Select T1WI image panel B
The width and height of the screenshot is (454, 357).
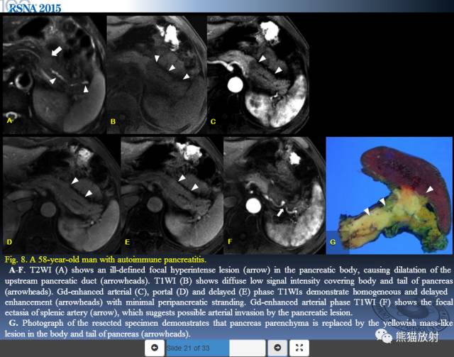[157, 75]
